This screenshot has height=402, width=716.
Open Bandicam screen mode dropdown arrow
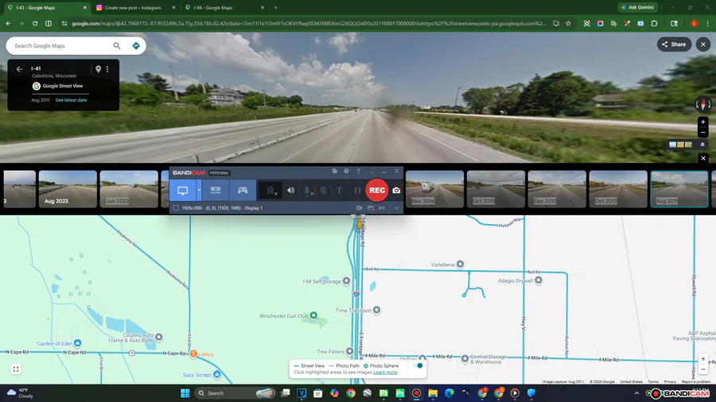point(199,191)
